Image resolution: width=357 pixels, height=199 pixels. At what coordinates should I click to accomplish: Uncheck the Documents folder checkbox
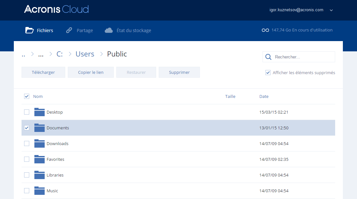[x=27, y=128]
